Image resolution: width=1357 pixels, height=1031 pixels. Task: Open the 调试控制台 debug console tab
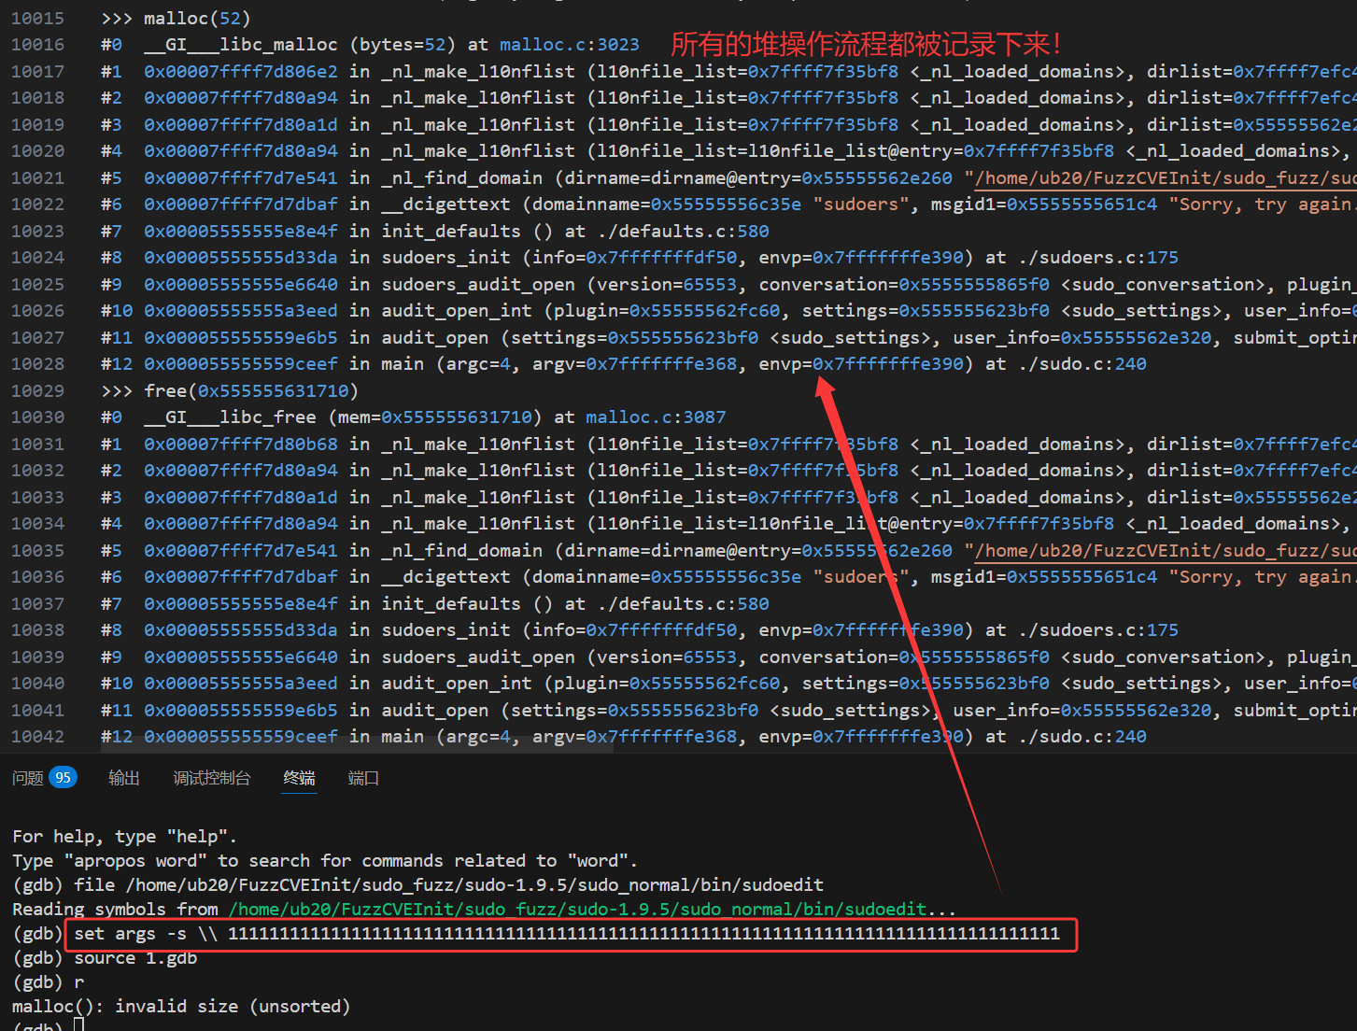(x=212, y=778)
